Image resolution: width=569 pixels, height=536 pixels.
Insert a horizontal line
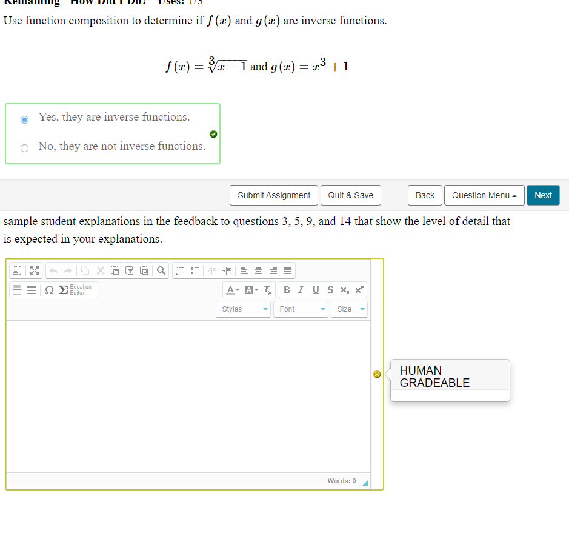(17, 290)
